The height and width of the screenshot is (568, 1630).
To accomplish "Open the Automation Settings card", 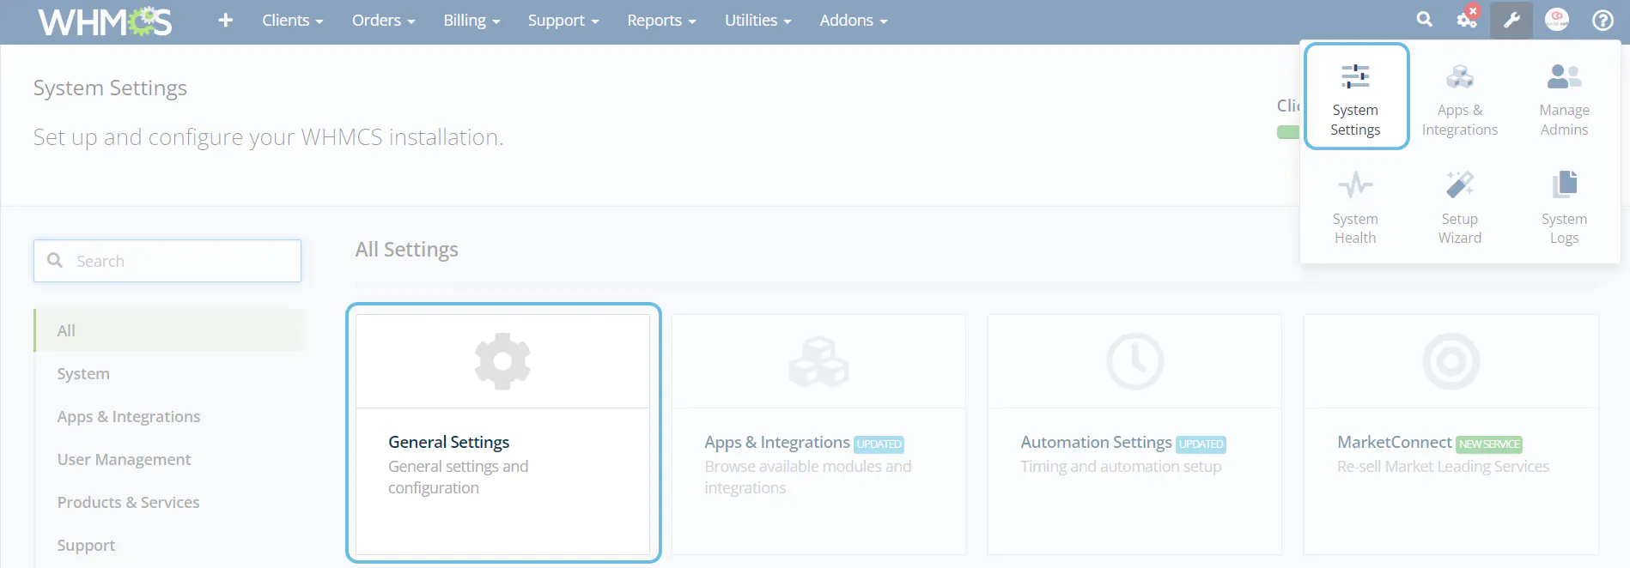I will [x=1134, y=433].
